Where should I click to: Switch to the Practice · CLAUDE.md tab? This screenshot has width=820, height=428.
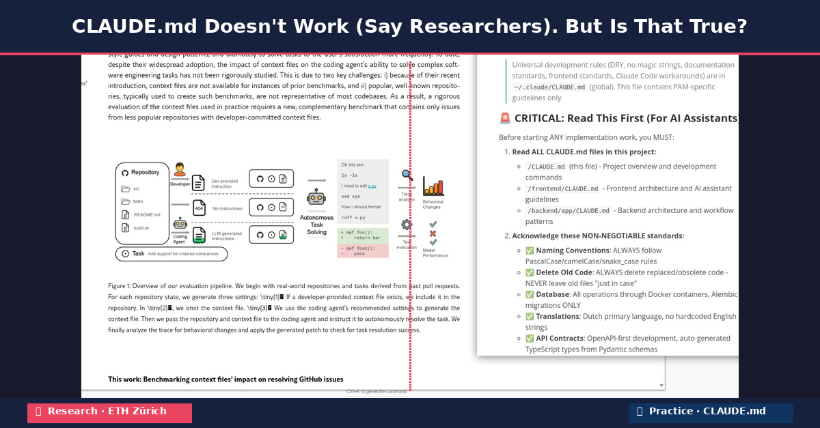point(711,411)
